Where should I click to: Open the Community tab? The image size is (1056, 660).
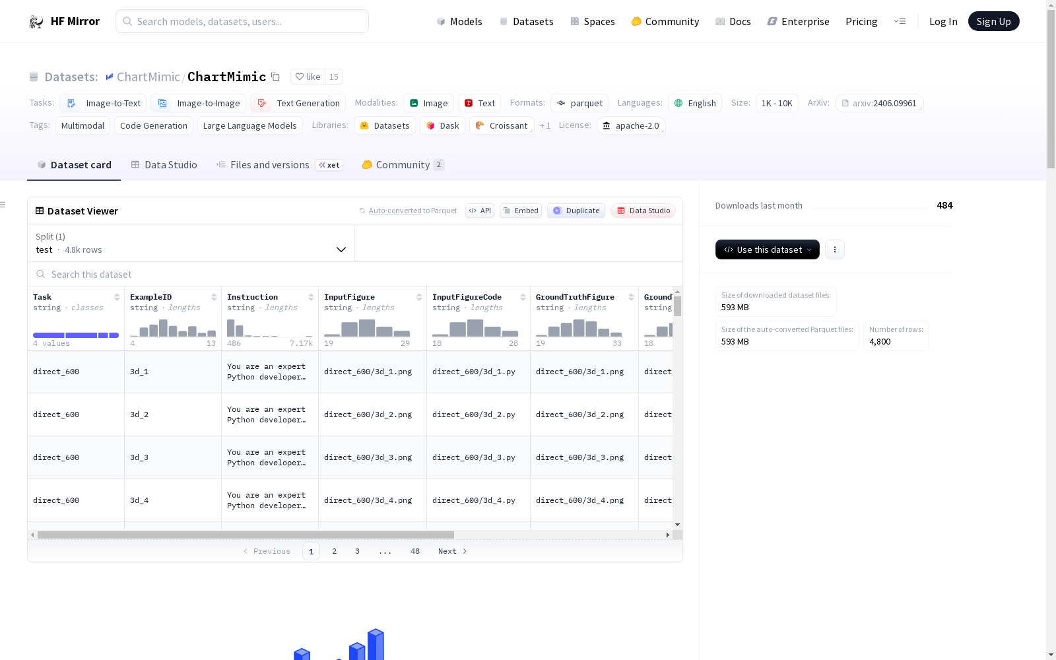[403, 165]
